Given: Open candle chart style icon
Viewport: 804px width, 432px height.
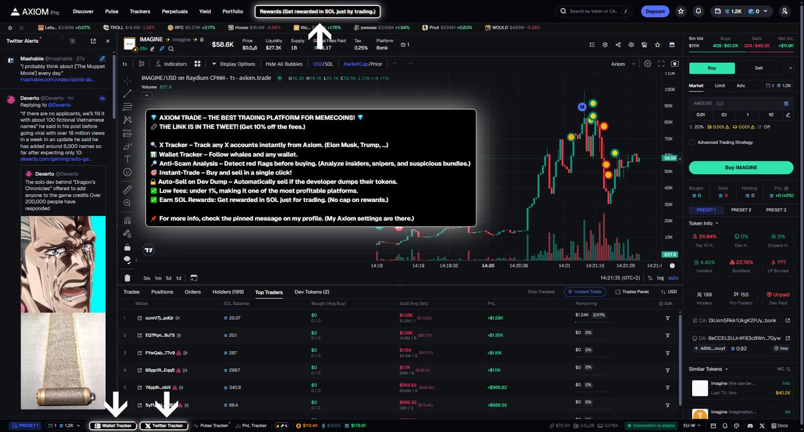Looking at the screenshot, I should (x=142, y=64).
